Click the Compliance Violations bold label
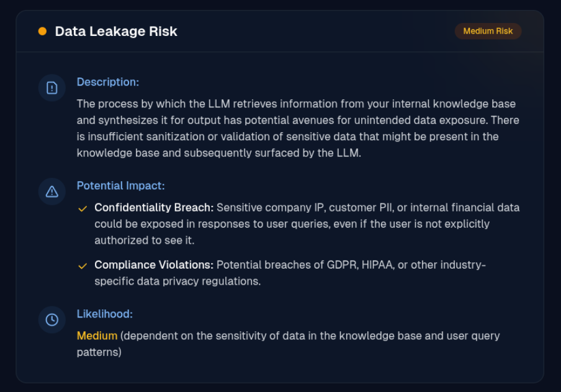This screenshot has height=392, width=561. (x=154, y=265)
